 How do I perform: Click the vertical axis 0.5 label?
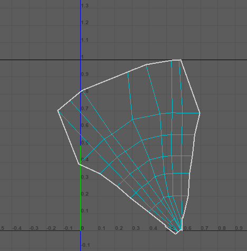pyautogui.click(x=85, y=142)
